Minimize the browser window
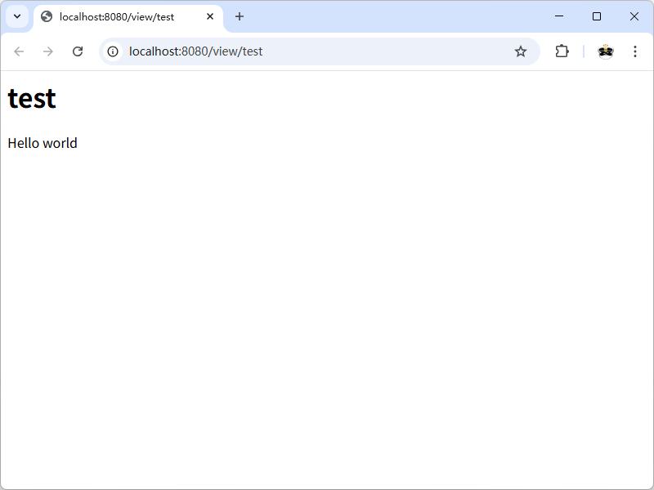The image size is (654, 490). [x=559, y=16]
